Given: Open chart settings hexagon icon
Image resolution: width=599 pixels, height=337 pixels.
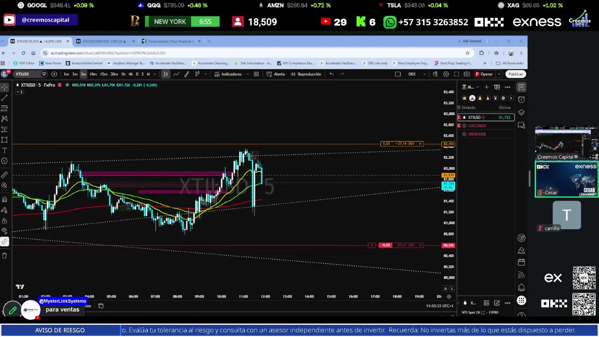Looking at the screenshot, I should coord(446,74).
